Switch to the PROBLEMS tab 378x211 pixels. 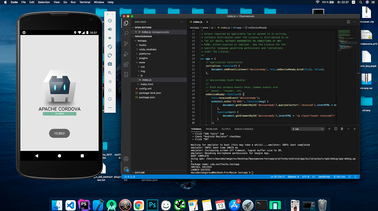point(212,129)
